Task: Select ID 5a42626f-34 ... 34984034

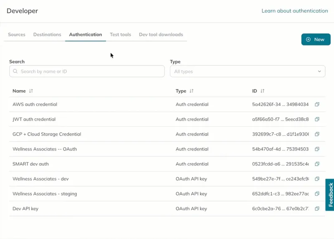Action: [x=280, y=104]
